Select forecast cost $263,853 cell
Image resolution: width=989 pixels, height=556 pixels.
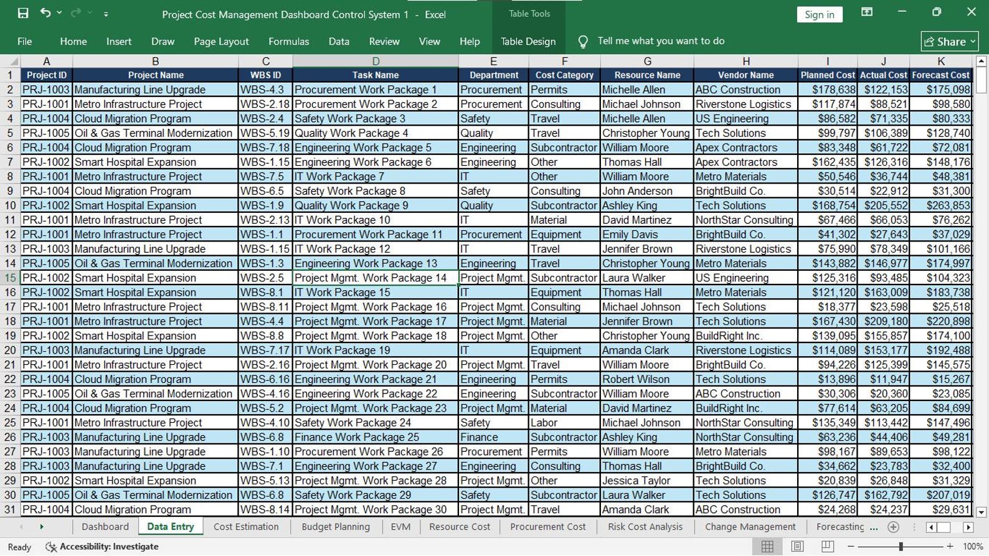tap(941, 205)
